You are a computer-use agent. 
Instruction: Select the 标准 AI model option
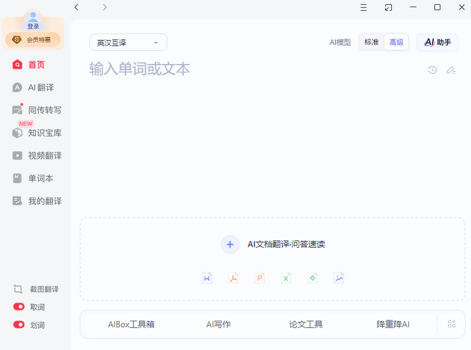click(371, 42)
